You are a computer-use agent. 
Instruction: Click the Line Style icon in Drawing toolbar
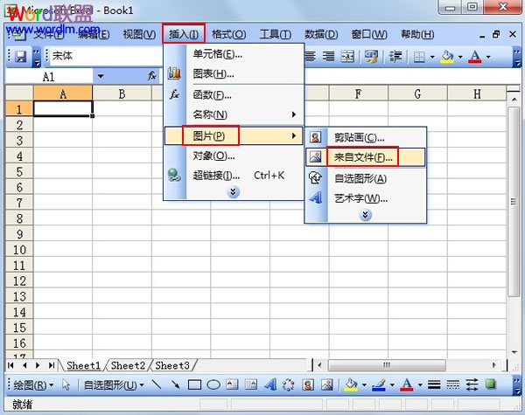tap(434, 384)
